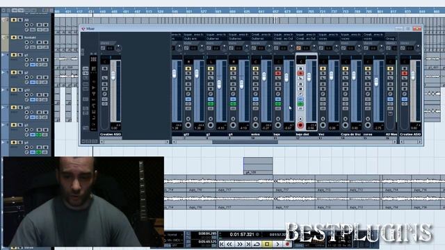The image size is (445, 250).
Task: Open edit settings of Voz channel
Action: pyautogui.click(x=323, y=94)
